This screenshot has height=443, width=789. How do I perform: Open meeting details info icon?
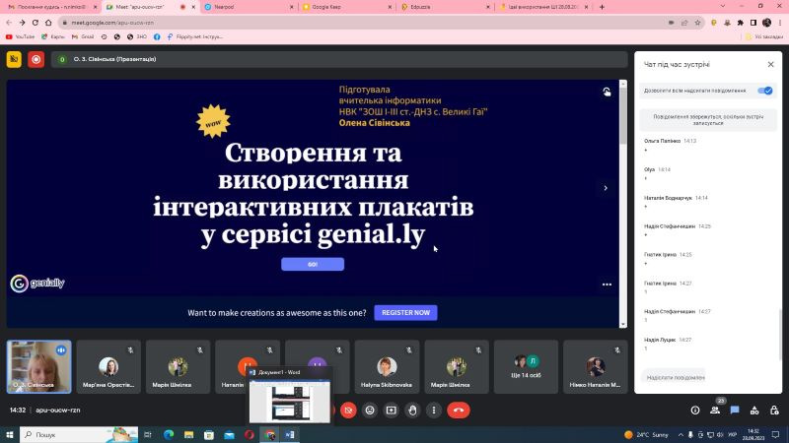(x=695, y=411)
